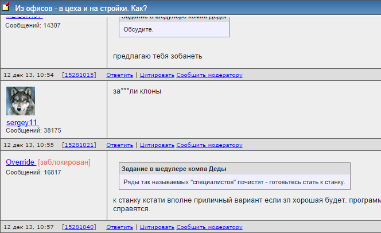Report the 10:54 post via Сообщить модератору

pos(209,75)
